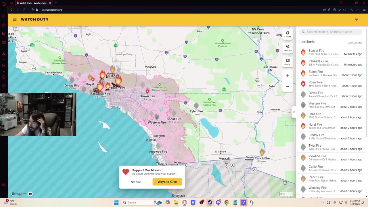Open the Palisades Fire incident in list
This screenshot has height=207, width=368.
point(331,63)
